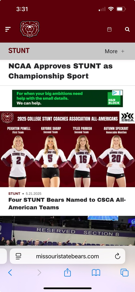Tap the H&R Block banner advertisement

[67, 98]
